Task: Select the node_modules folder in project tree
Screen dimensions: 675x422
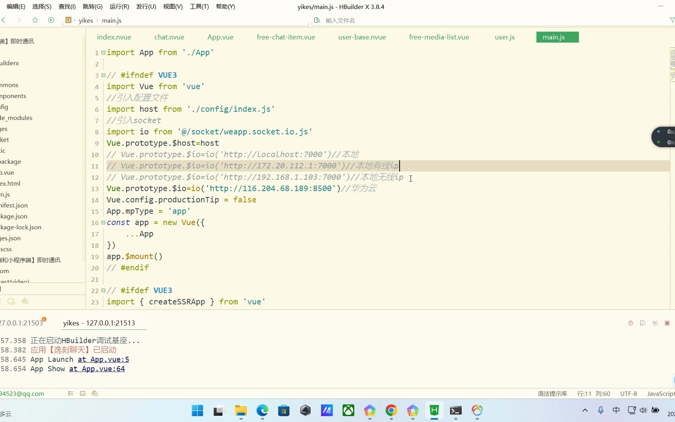Action: [16, 118]
